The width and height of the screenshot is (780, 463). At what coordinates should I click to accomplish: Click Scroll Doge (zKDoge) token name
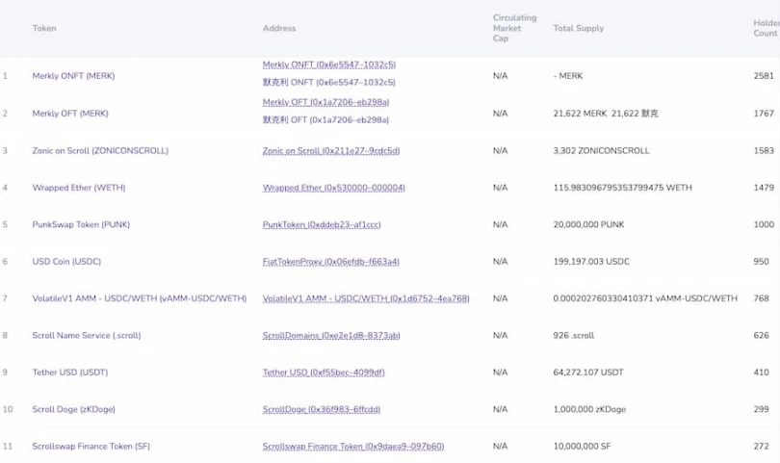pos(73,409)
